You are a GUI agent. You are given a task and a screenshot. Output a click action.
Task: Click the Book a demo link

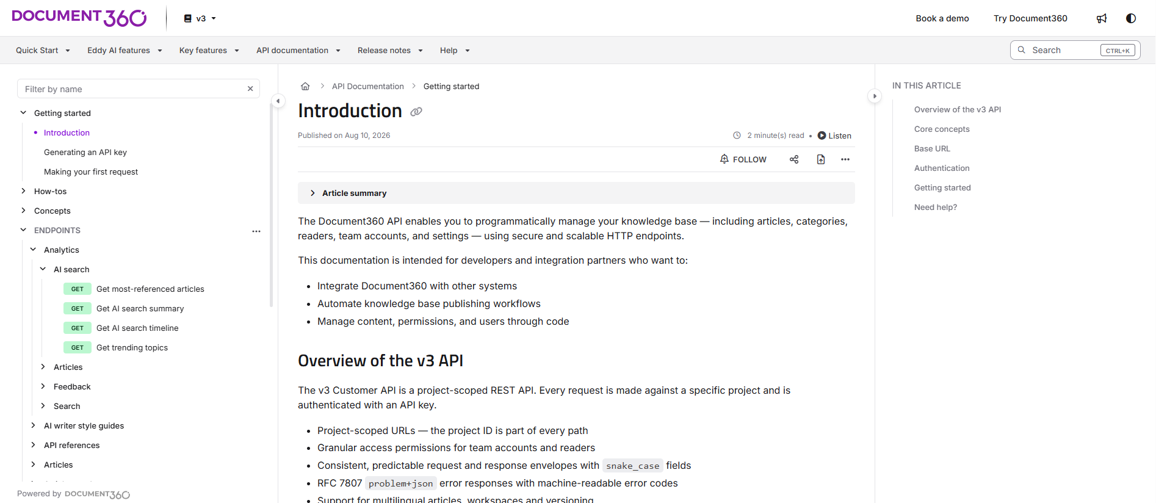tap(942, 18)
